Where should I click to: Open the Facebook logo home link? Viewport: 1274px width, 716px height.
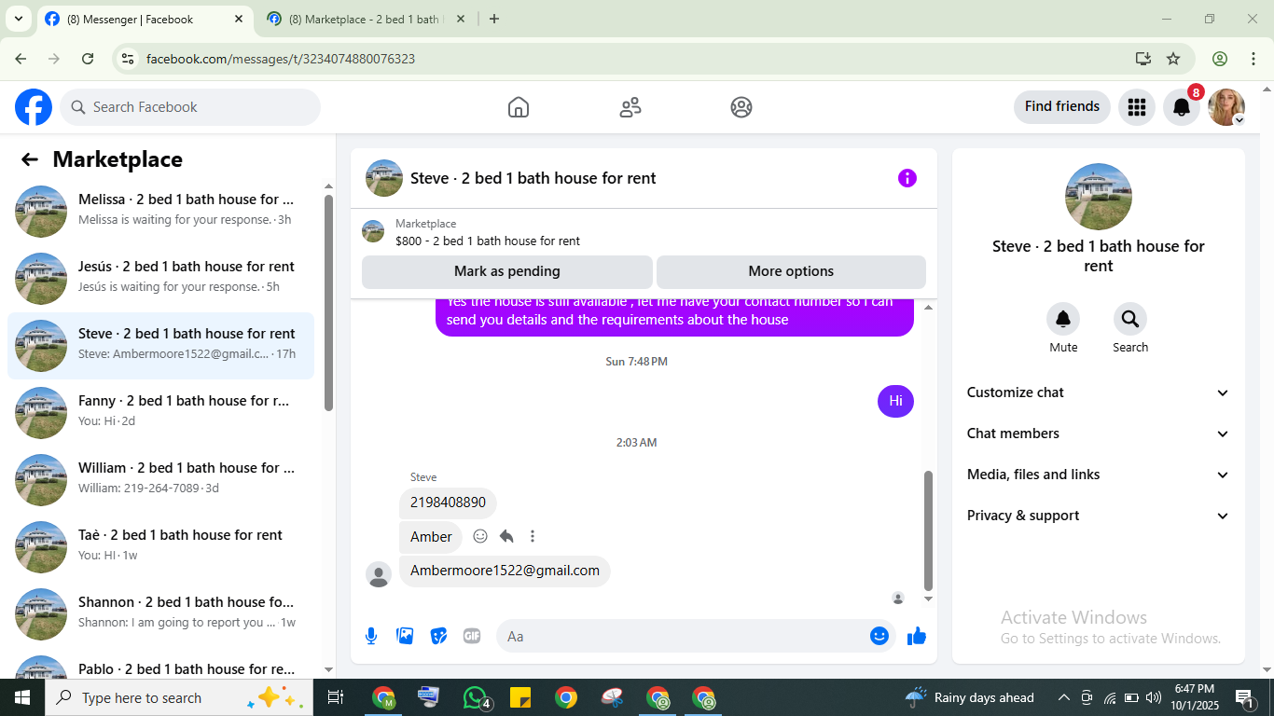coord(34,107)
